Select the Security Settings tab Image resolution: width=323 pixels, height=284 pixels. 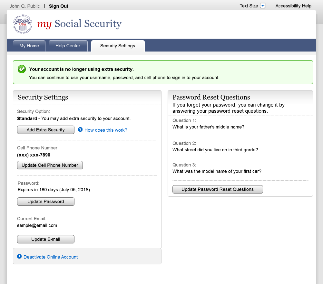[118, 46]
